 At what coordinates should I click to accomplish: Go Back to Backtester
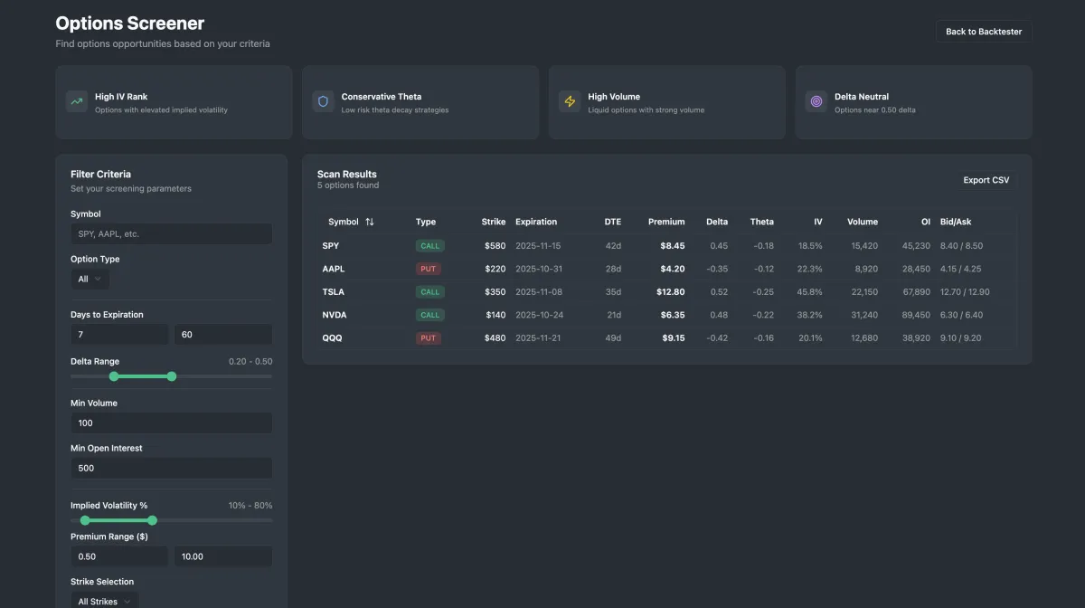pyautogui.click(x=984, y=32)
